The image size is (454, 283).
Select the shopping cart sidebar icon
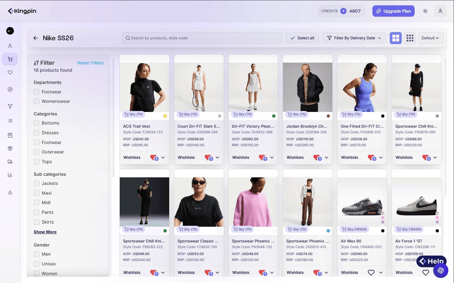[x=10, y=59]
